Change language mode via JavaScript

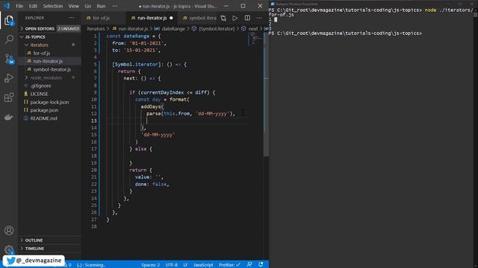pos(203,265)
